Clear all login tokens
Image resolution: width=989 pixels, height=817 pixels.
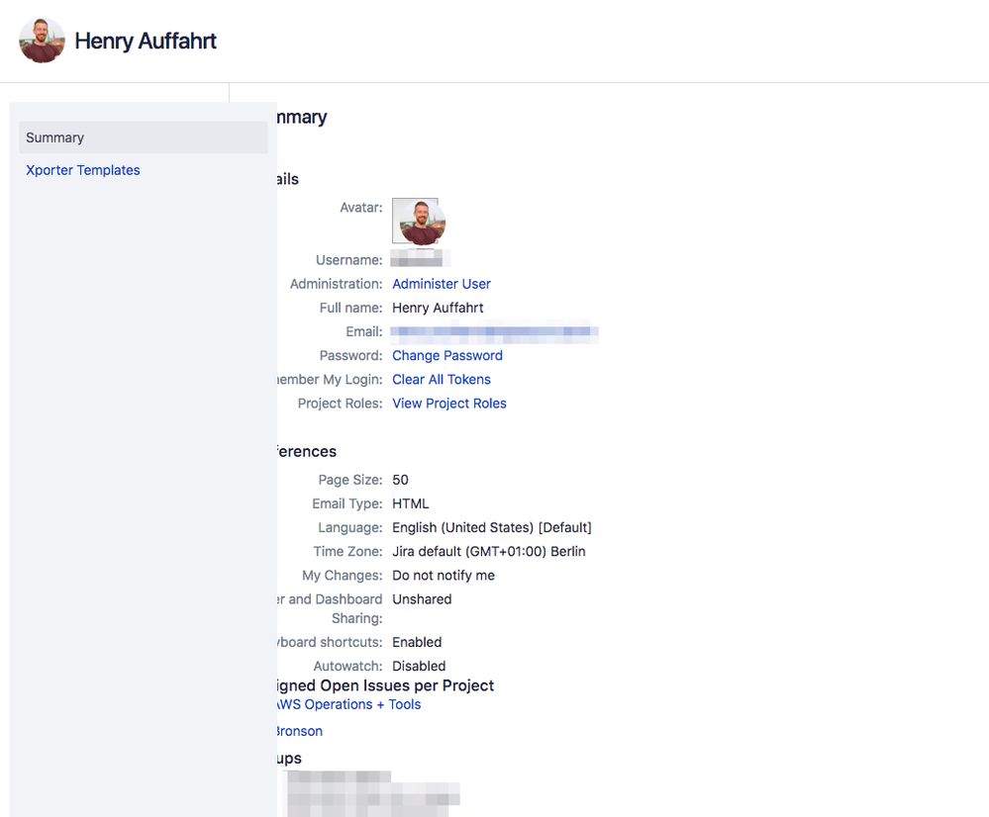click(x=441, y=379)
